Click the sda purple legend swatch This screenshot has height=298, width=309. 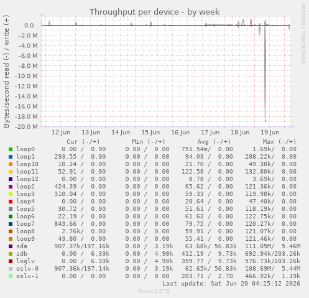(11, 246)
